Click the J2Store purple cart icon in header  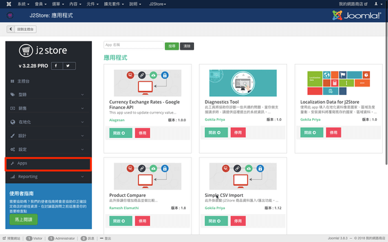(x=10, y=15)
